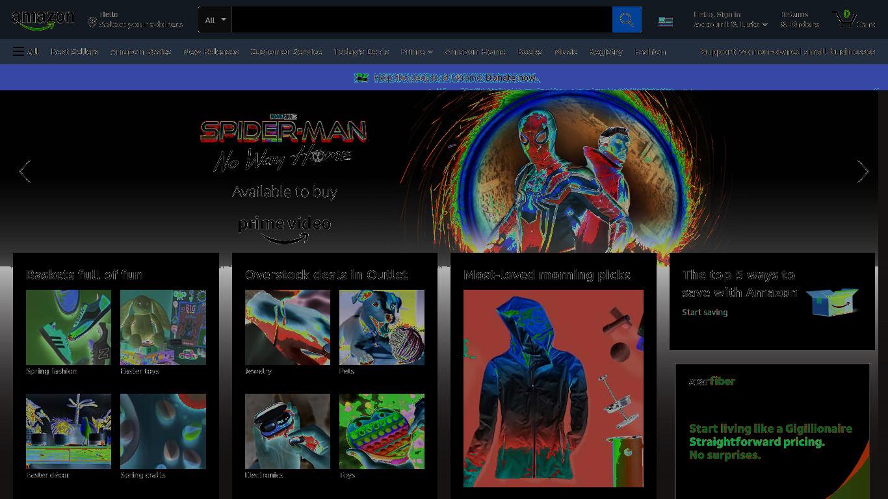
Task: Open Music in navigation
Action: point(566,51)
